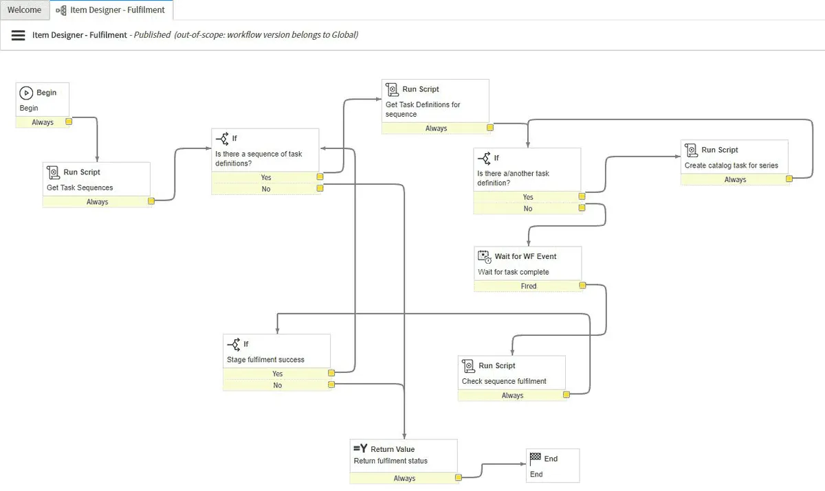Select the Item Designer - Fulfilment tab
The image size is (825, 491).
coord(111,10)
